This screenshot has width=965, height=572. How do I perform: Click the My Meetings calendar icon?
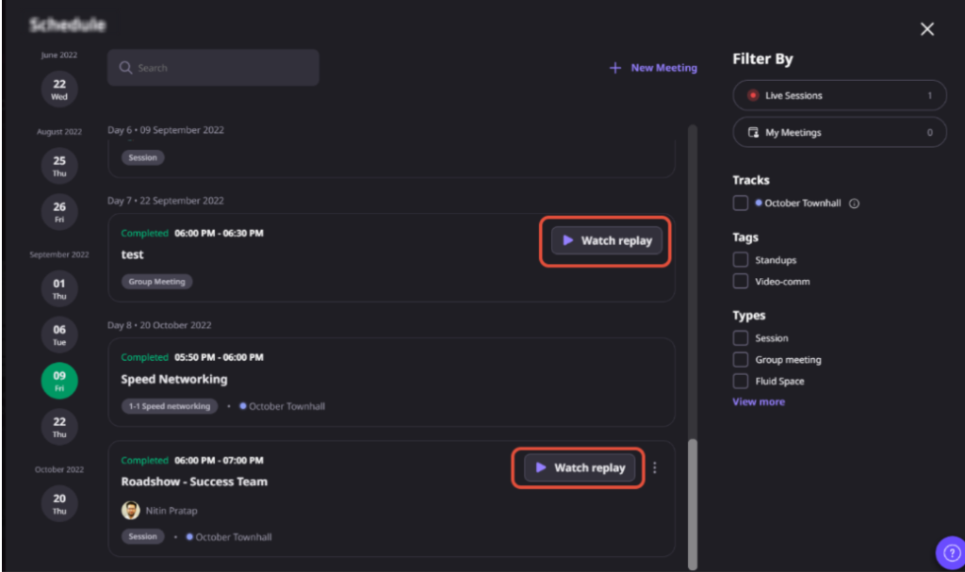point(753,133)
